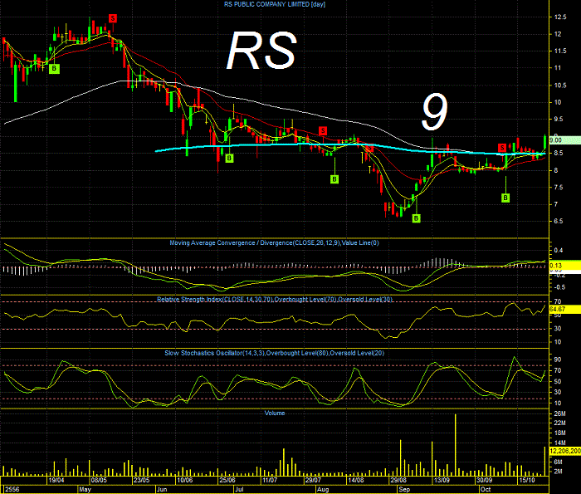Click the year label 2556 on the time axis

[x=12, y=489]
